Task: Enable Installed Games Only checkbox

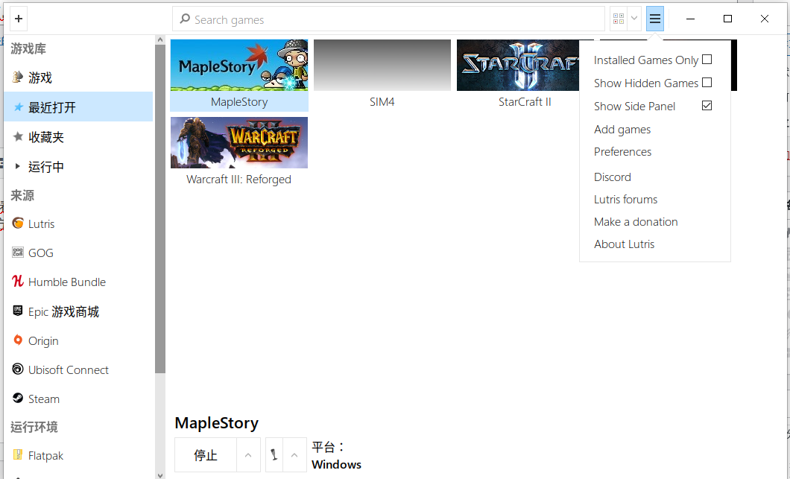Action: coord(707,60)
